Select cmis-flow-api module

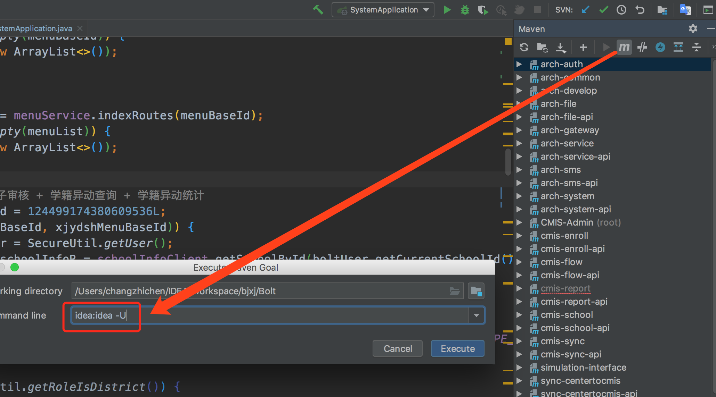[x=570, y=275]
